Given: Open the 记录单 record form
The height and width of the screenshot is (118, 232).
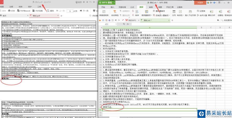Looking at the screenshot, I should tap(201, 11).
